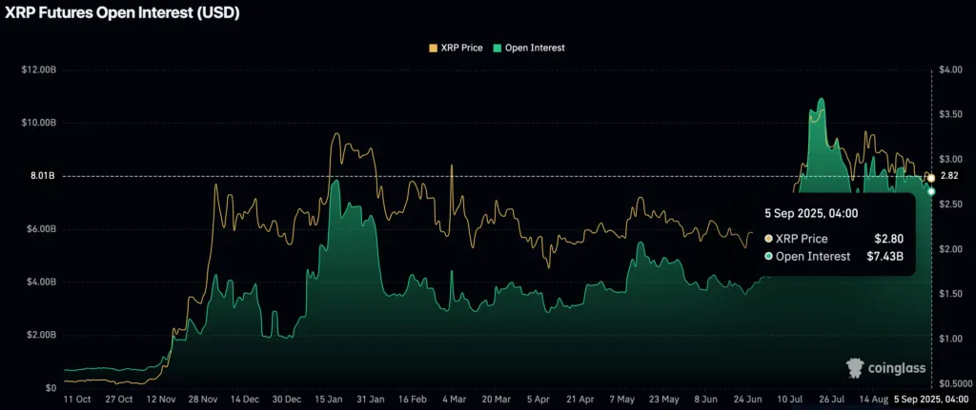Screen dimensions: 976x410
Task: Click the yellow price marker dot on the crosshair
Action: (930, 177)
